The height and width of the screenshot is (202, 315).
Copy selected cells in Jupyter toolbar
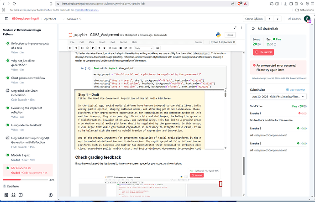coord(88,48)
